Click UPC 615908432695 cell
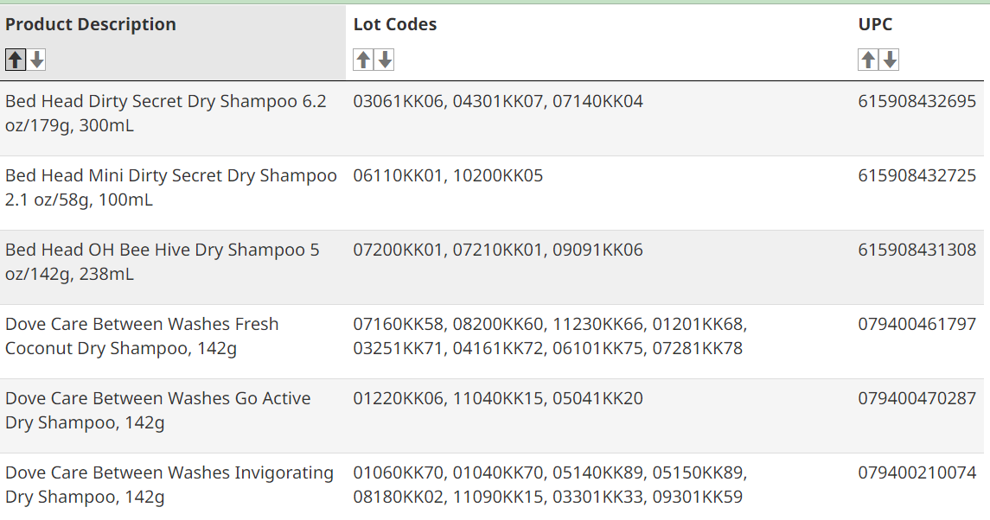The height and width of the screenshot is (520, 990). click(x=917, y=102)
